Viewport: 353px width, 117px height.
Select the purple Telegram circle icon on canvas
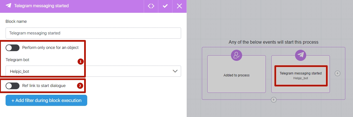pos(301,55)
